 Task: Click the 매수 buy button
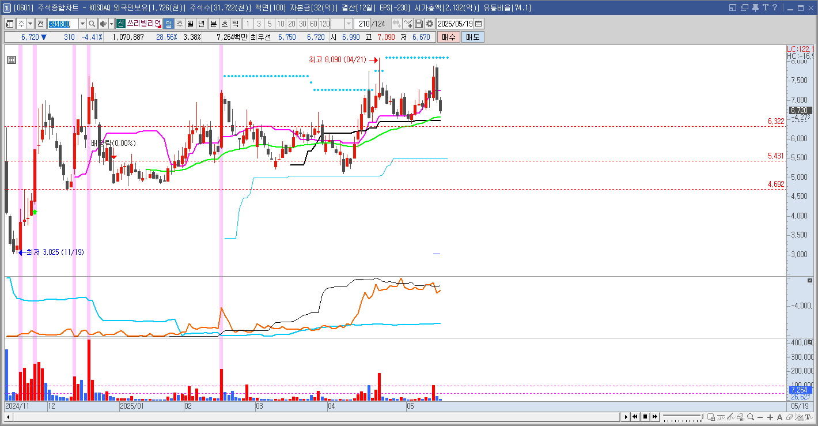point(449,37)
